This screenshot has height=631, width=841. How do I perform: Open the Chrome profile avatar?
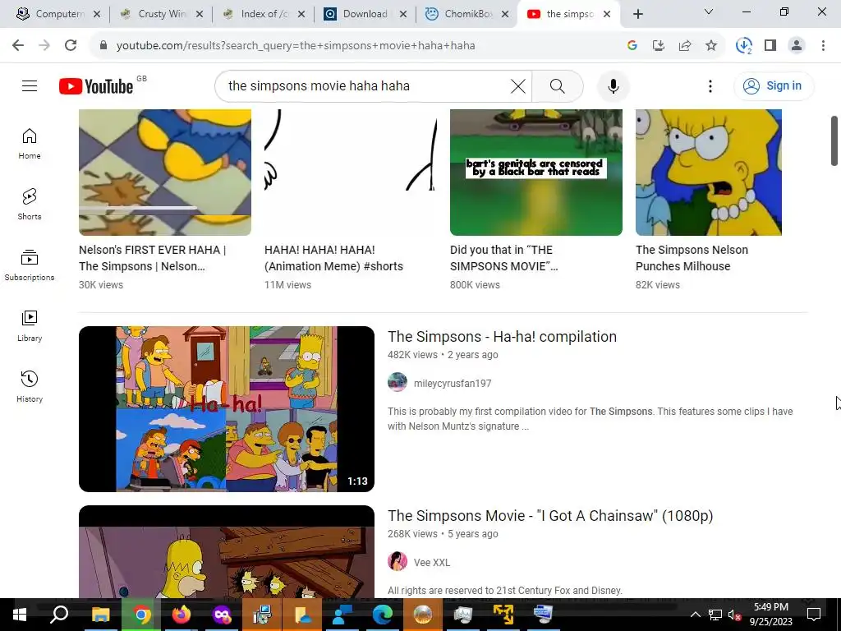pyautogui.click(x=797, y=45)
